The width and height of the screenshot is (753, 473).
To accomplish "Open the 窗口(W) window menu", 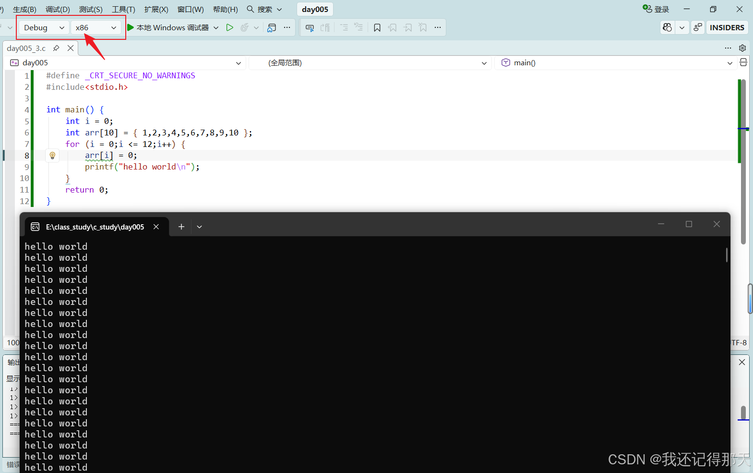I will click(x=191, y=9).
